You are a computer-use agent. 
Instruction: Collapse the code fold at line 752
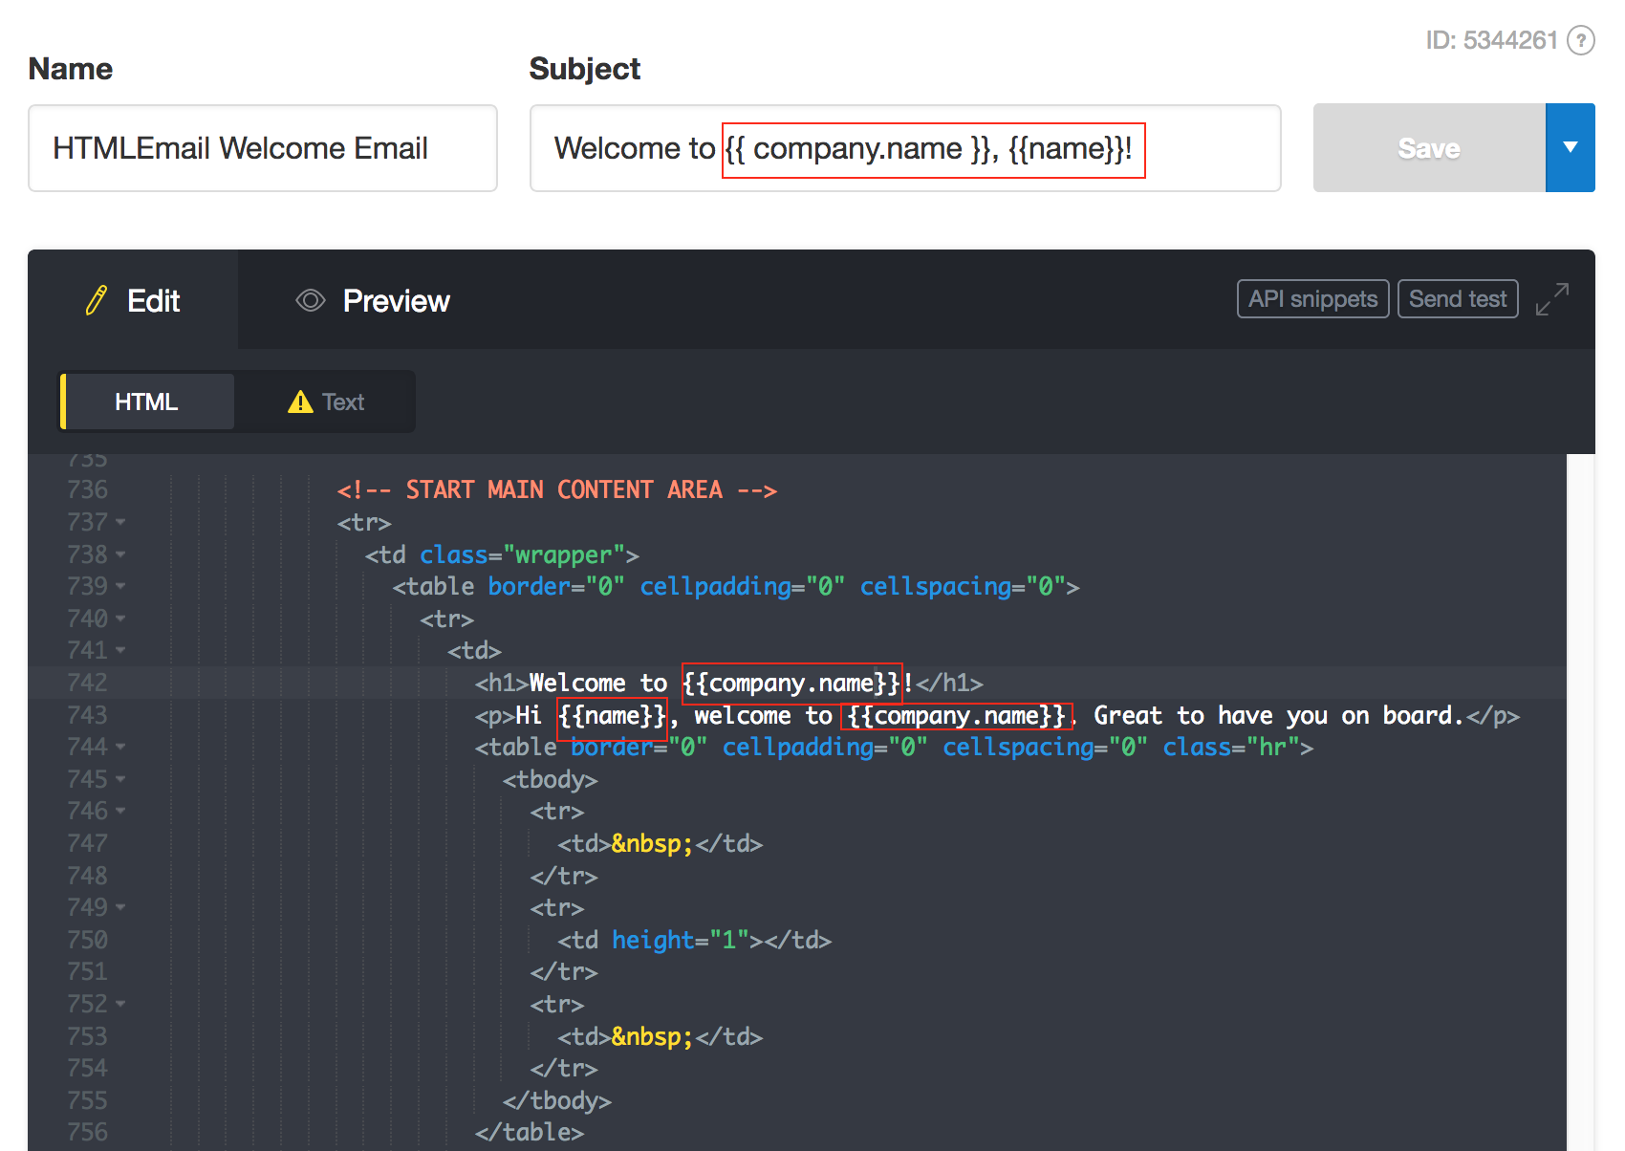[120, 1004]
